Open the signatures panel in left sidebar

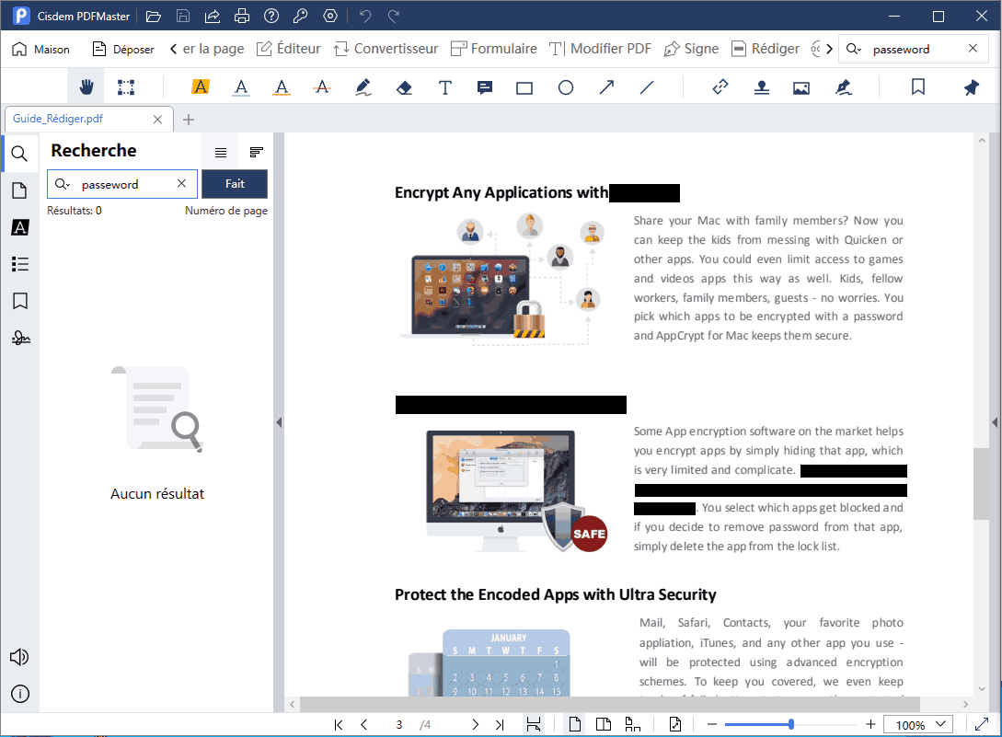click(20, 339)
